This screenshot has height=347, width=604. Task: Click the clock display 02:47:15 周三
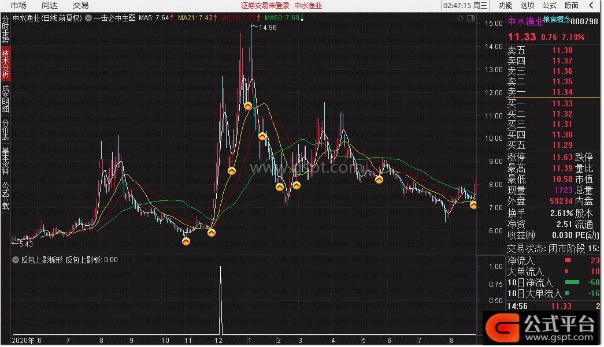[465, 5]
